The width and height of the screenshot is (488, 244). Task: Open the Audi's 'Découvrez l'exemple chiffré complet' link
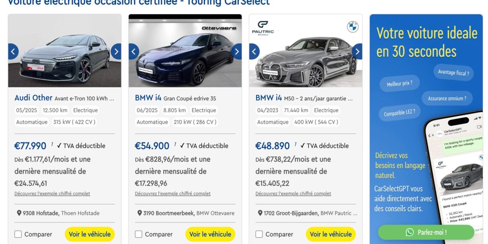click(52, 193)
